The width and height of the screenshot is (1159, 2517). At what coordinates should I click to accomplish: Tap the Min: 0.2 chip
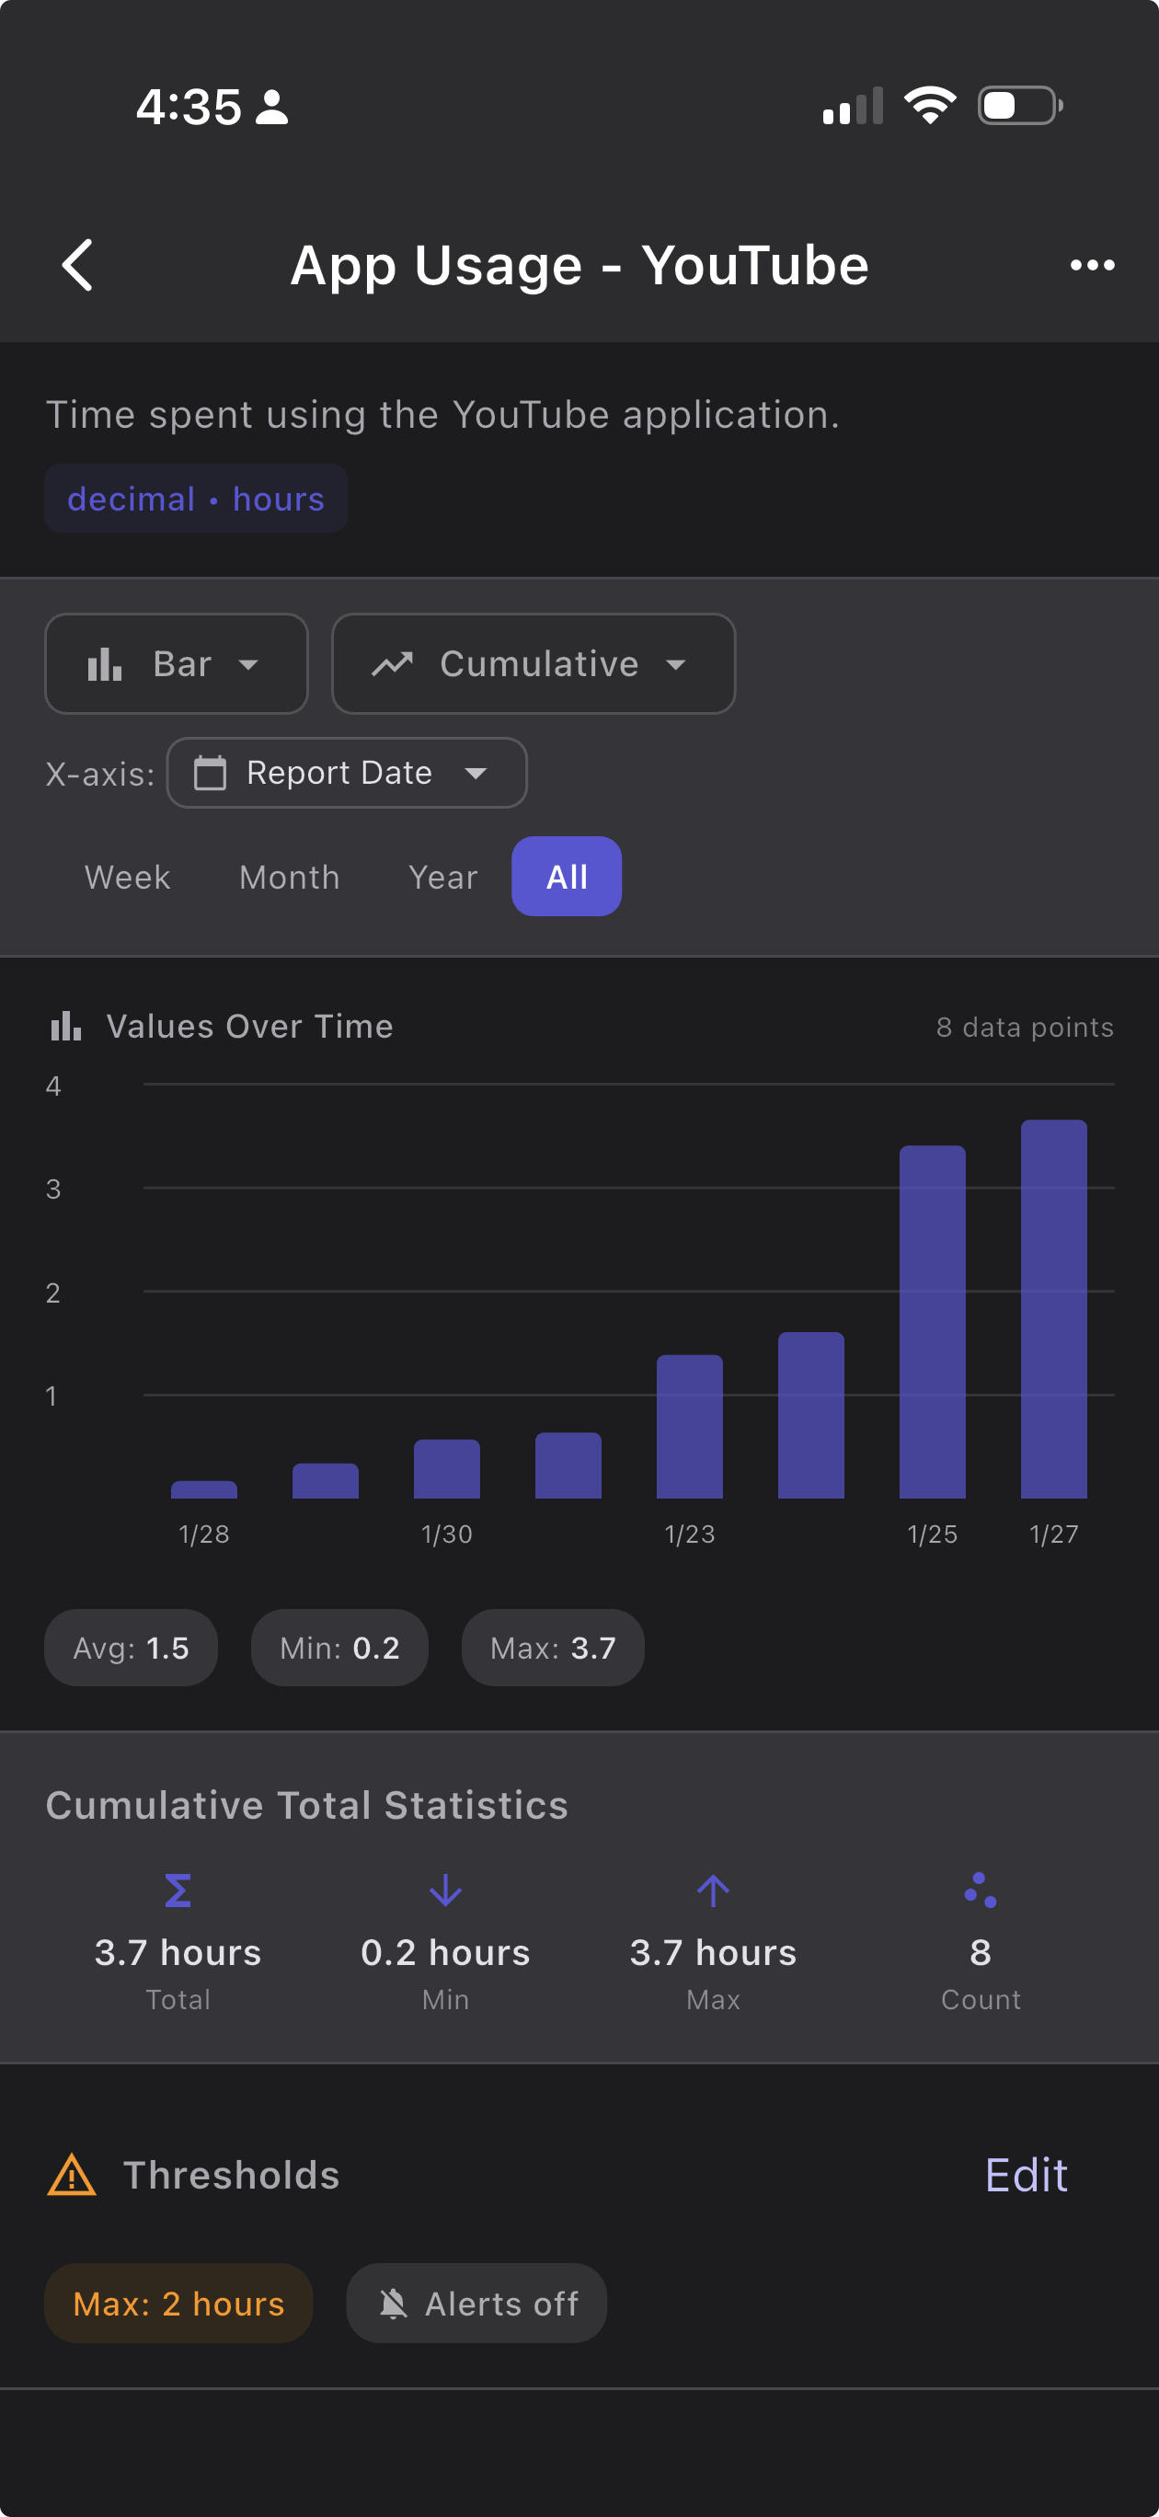click(x=339, y=1648)
